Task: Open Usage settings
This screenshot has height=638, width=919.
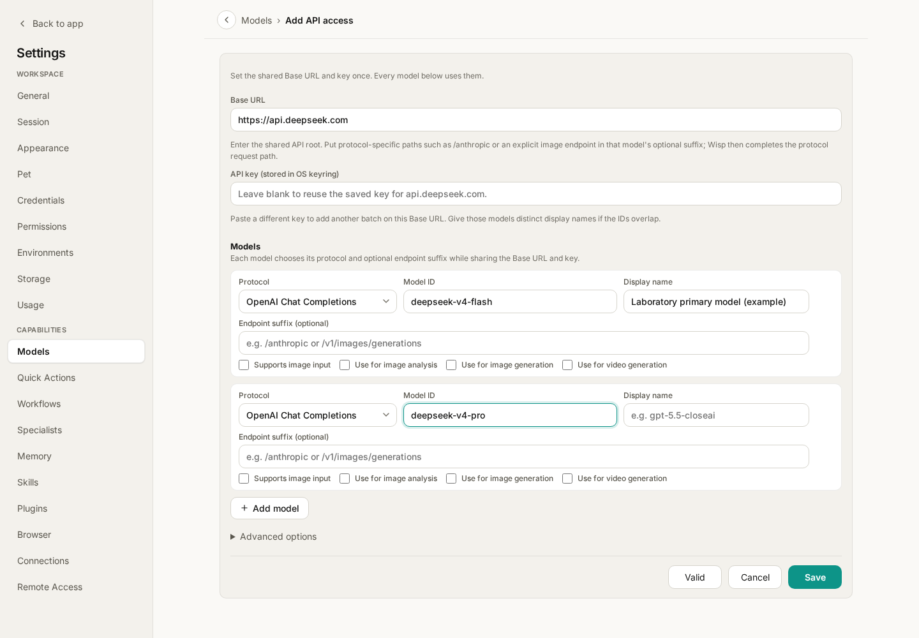Action: pos(76,305)
